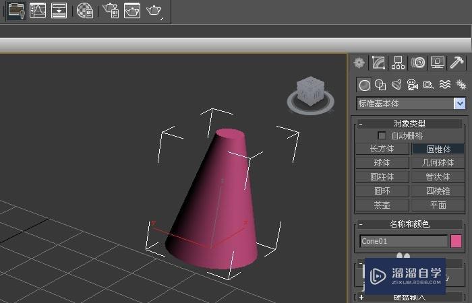Image resolution: width=472 pixels, height=303 pixels.
Task: Expand the 键盘输入 rollout
Action: tap(410, 298)
